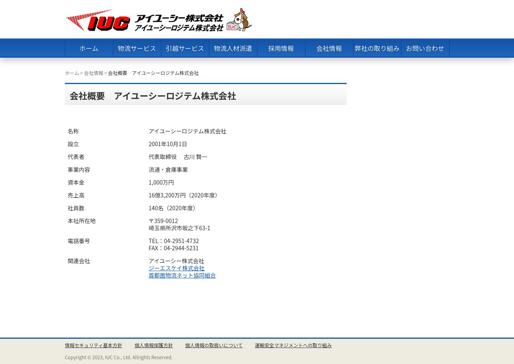Open 運輸安全マネジメントへの取り組み footer link

[293, 346]
